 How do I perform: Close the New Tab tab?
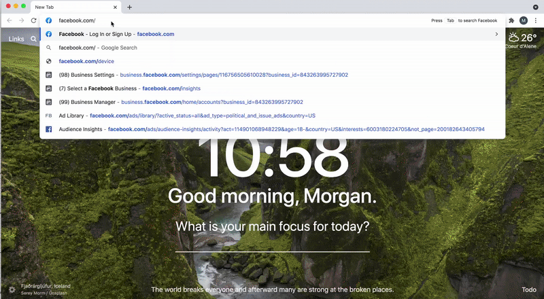point(115,7)
